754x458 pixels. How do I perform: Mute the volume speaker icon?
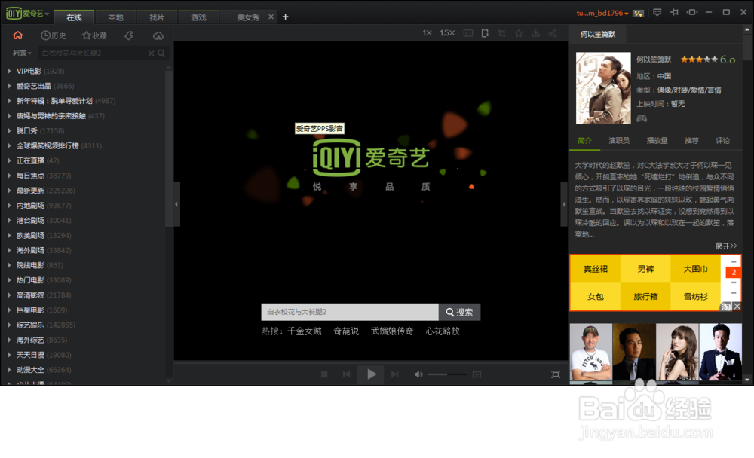[x=418, y=374]
